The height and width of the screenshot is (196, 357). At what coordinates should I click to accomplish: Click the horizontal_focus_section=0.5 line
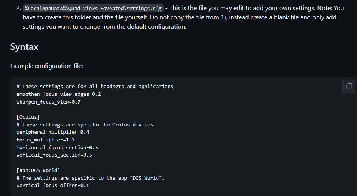[x=57, y=147]
